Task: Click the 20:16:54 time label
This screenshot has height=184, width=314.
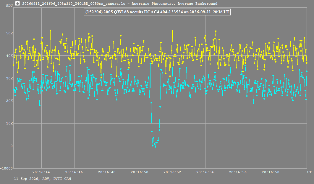Action: click(x=205, y=172)
